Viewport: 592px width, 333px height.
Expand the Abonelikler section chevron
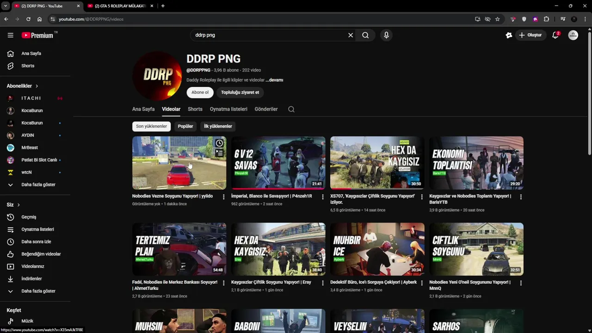[37, 86]
